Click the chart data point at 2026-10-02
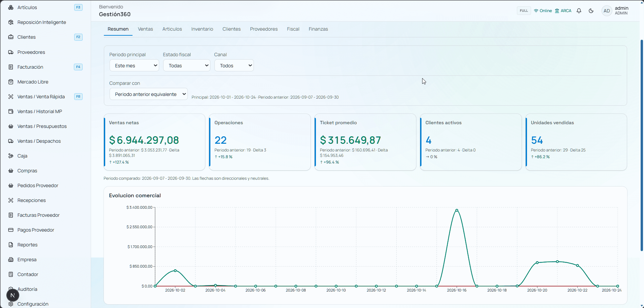This screenshot has width=644, height=308. pyautogui.click(x=175, y=271)
